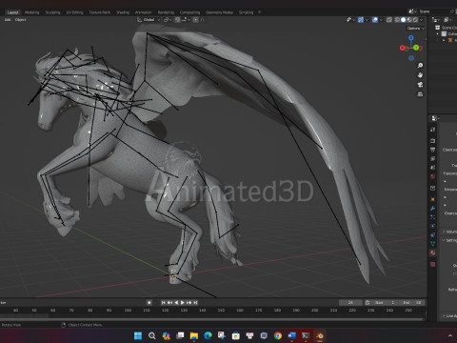This screenshot has height=343, width=457.
Task: Click the red X axis on navigation gizmo
Action: (x=403, y=48)
